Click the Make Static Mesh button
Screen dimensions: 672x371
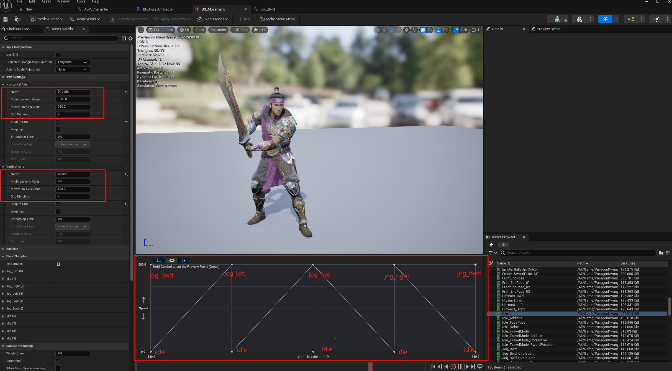click(277, 19)
